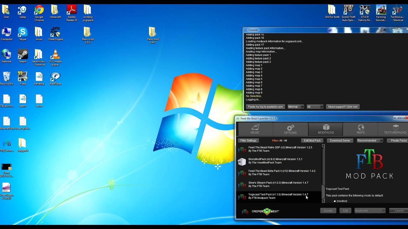Click the FTB logo in the launcher footer
Image resolution: width=408 pixels, height=229 pixels.
pos(245,212)
